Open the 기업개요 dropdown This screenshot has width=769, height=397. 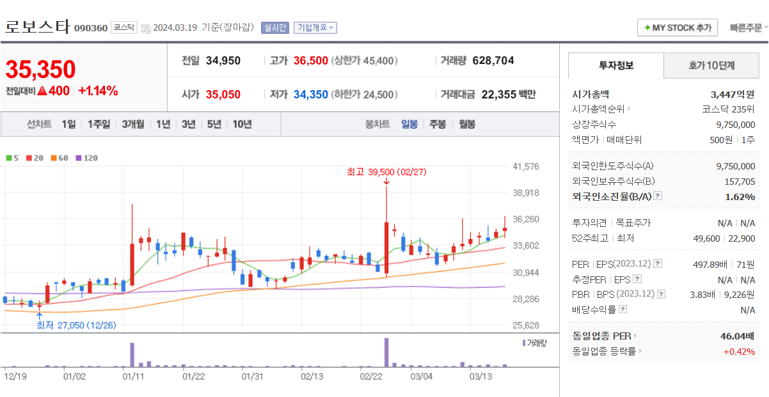click(x=315, y=27)
